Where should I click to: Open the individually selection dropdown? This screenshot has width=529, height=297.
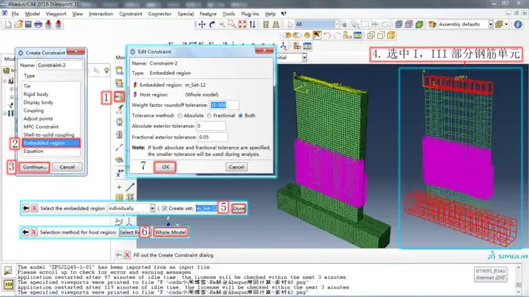coord(152,209)
